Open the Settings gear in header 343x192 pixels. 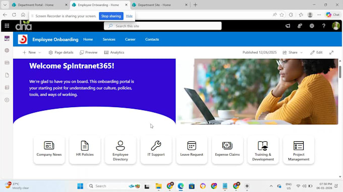312,26
